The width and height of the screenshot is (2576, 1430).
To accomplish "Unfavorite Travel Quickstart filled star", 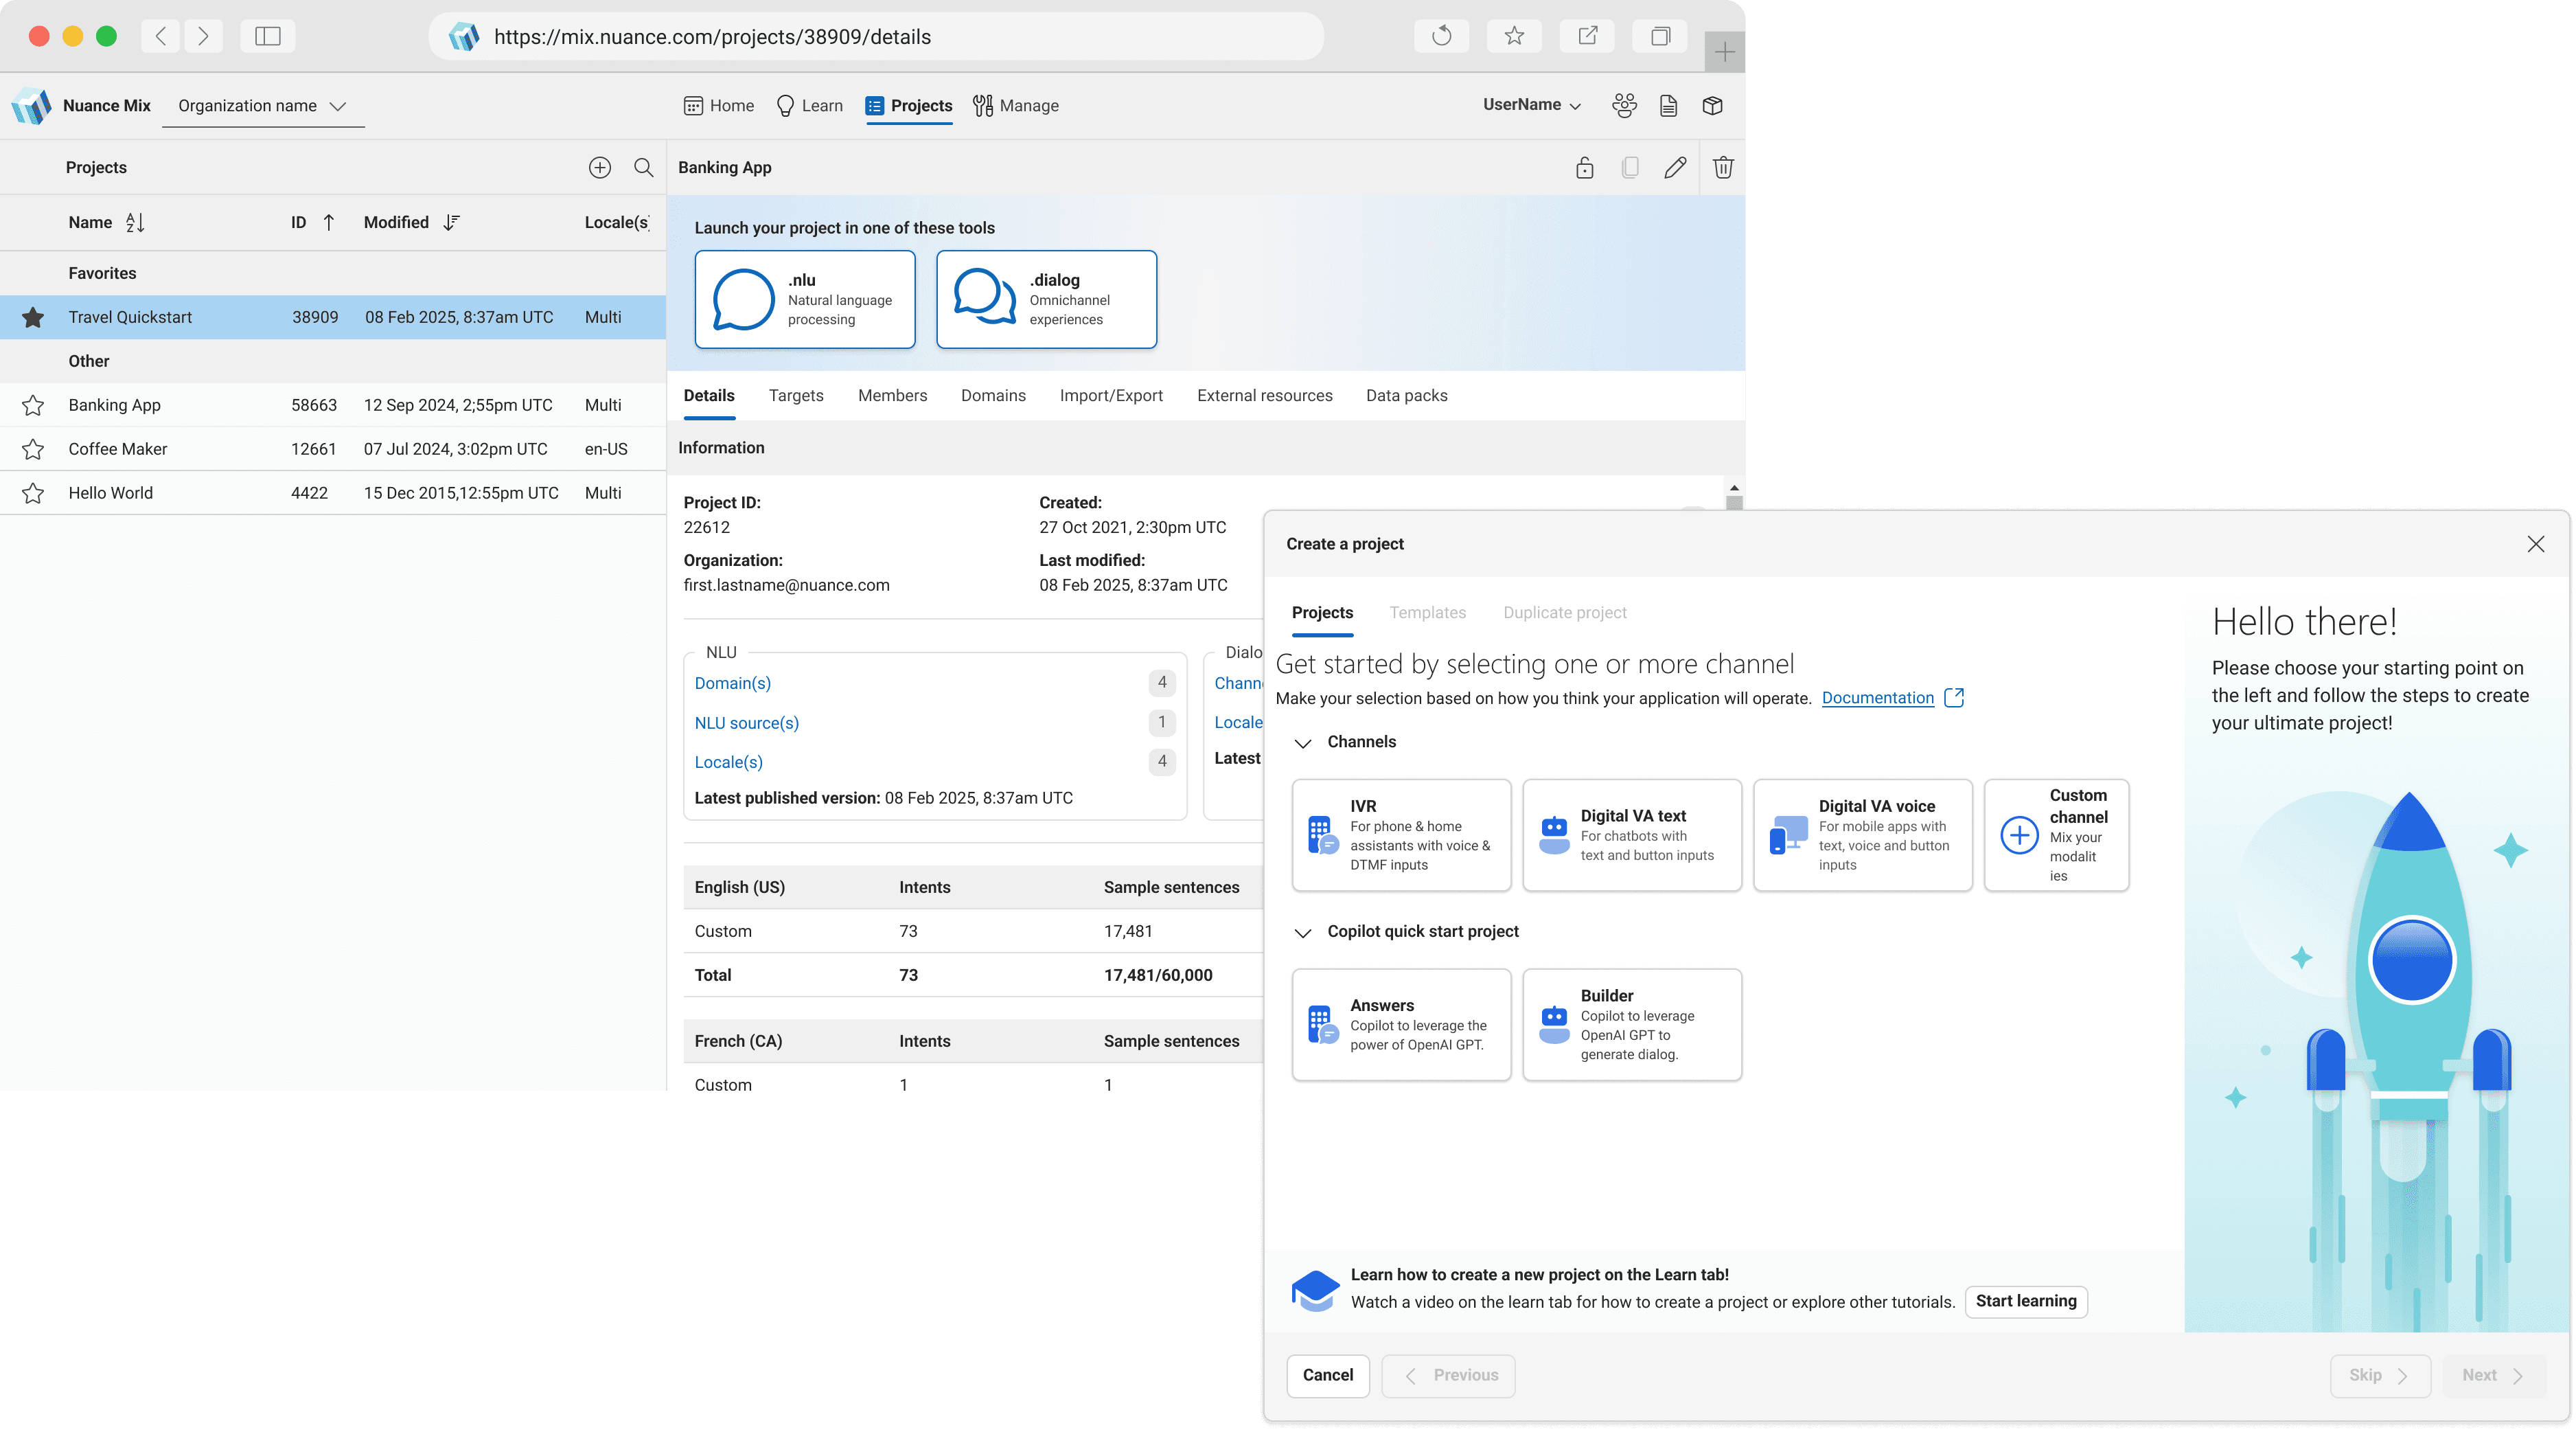I will 33,317.
